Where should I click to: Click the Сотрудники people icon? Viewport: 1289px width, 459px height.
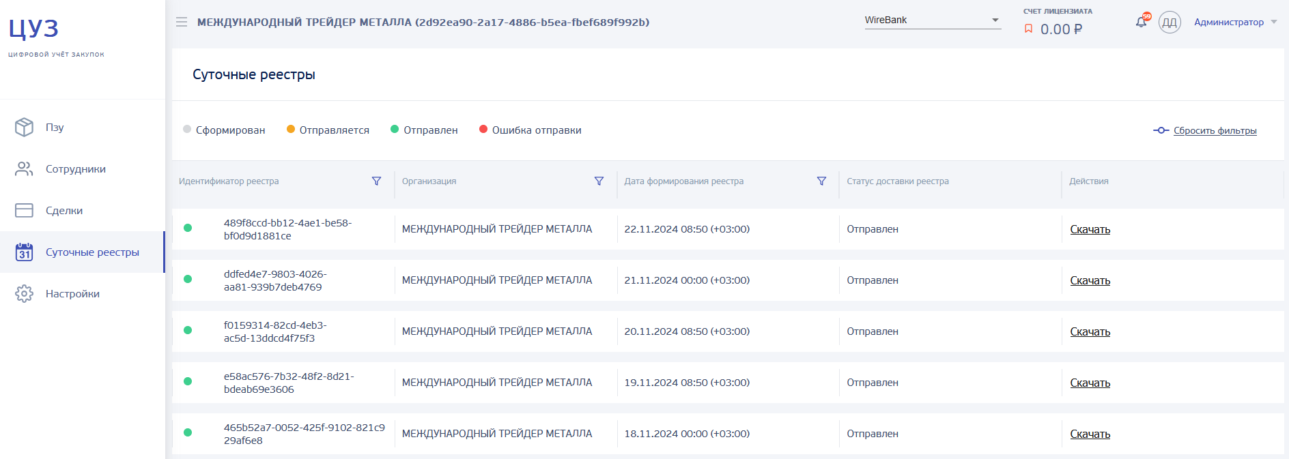coord(24,168)
